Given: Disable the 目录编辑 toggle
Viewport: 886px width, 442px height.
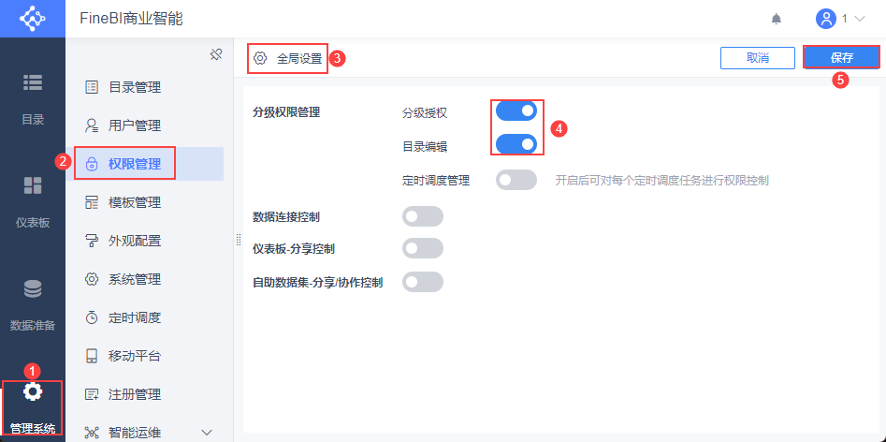Looking at the screenshot, I should [516, 144].
